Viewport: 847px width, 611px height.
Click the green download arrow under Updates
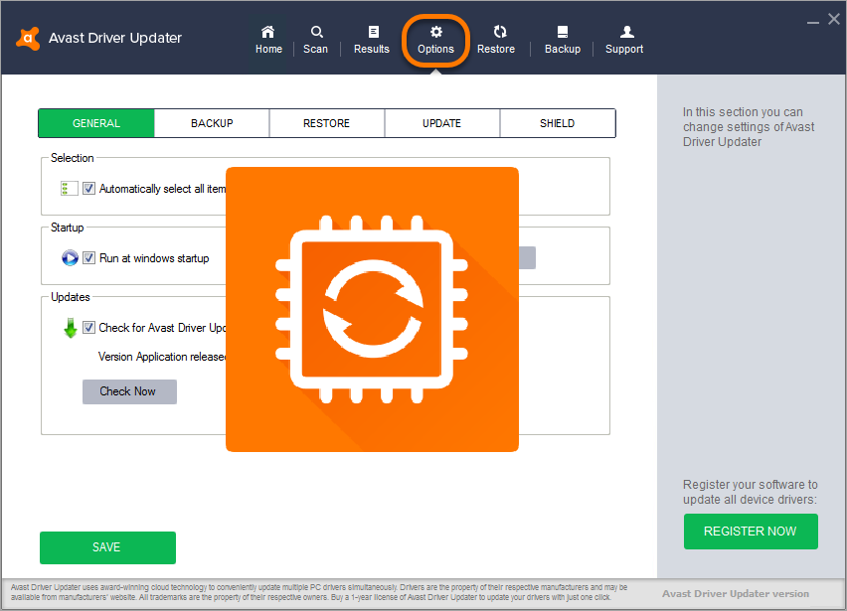click(71, 328)
